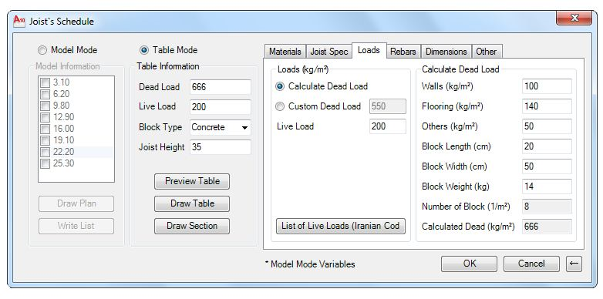Switch to the Other tab
The width and height of the screenshot is (603, 299).
coord(487,52)
